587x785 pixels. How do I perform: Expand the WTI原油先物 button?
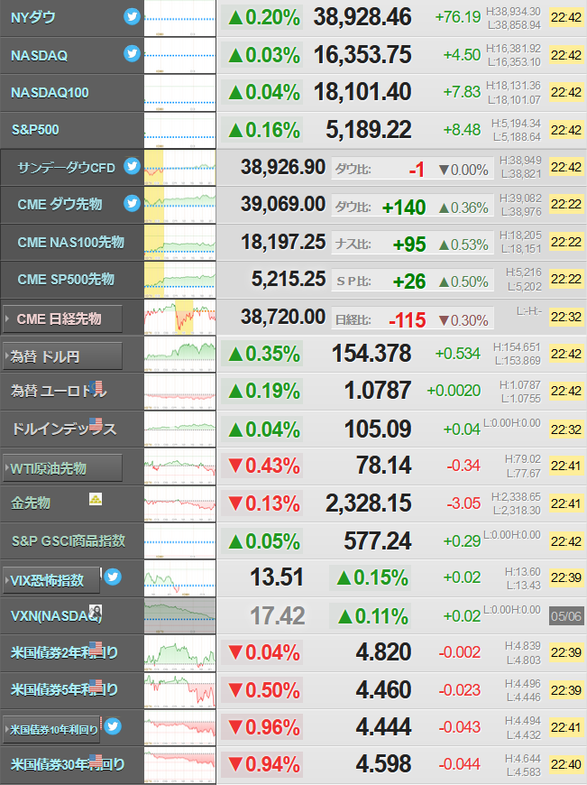[62, 468]
